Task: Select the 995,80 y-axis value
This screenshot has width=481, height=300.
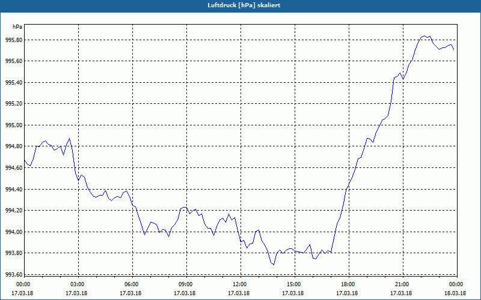Action: click(x=14, y=40)
